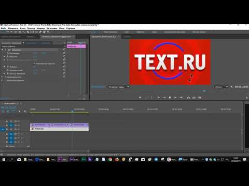Toggle animation stopwatch for Положение
The image size is (249, 186).
pos(8,53)
